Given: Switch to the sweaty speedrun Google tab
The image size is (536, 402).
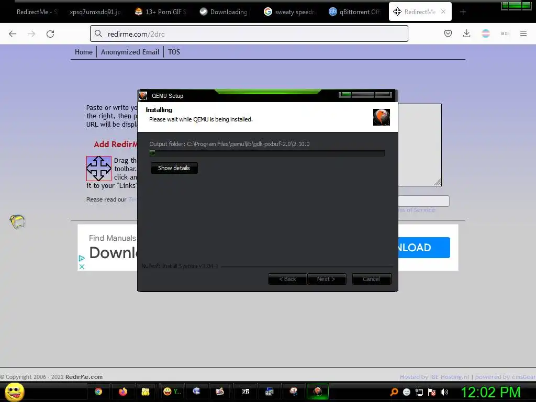Looking at the screenshot, I should 290,12.
